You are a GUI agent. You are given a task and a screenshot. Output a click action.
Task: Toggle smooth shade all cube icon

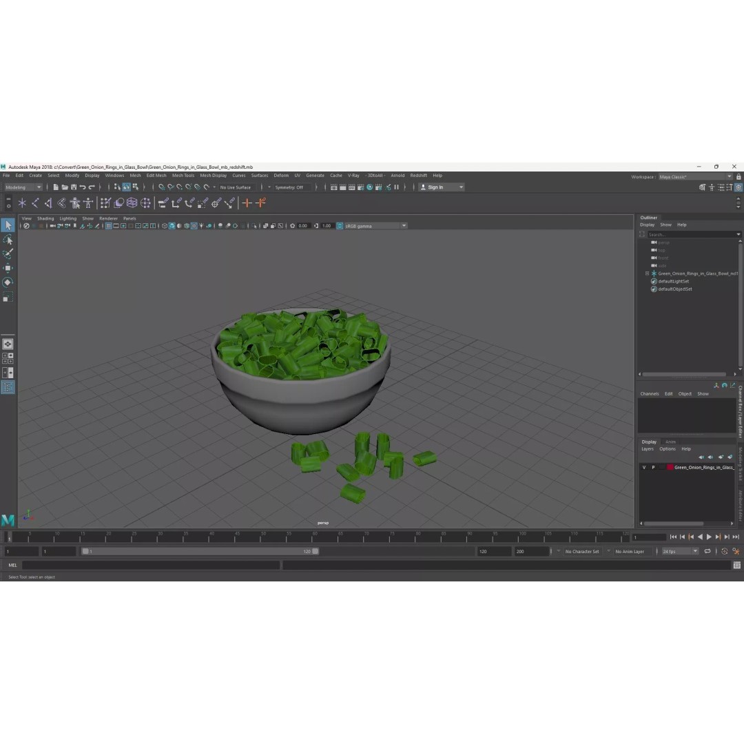(x=172, y=226)
